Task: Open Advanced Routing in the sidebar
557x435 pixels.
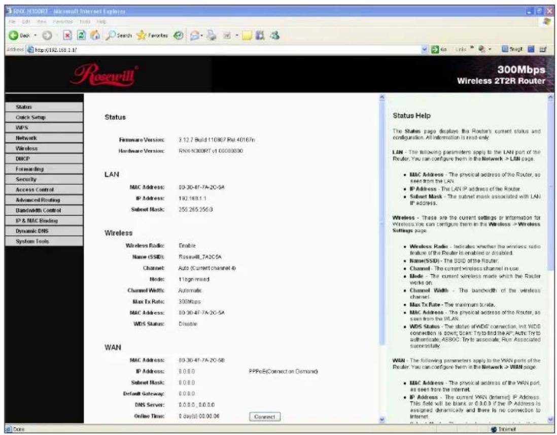Action: [44, 199]
